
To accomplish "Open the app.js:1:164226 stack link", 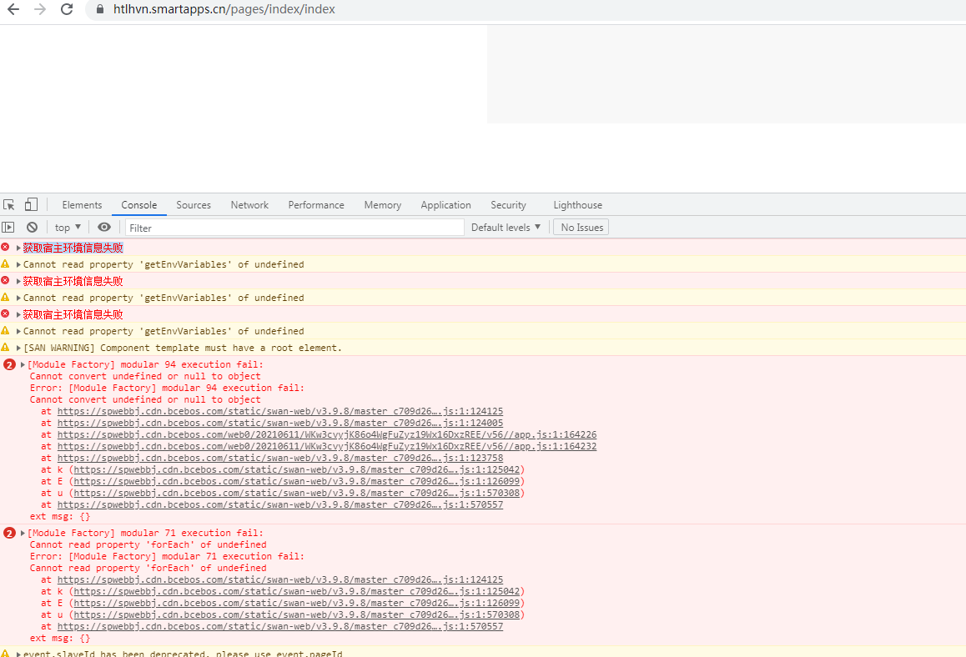I will [x=327, y=434].
